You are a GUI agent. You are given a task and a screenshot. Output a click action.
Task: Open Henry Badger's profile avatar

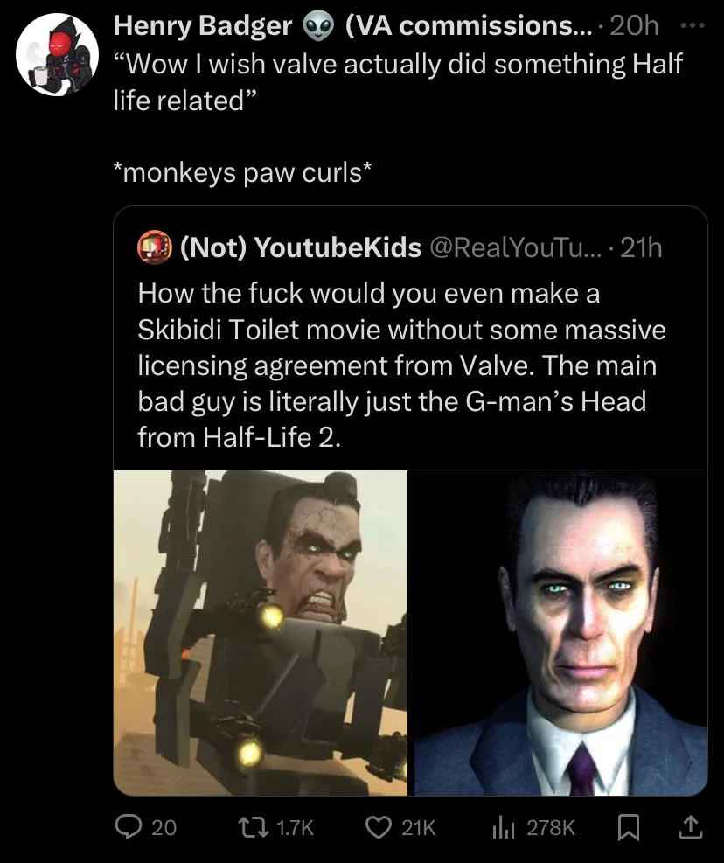[57, 54]
